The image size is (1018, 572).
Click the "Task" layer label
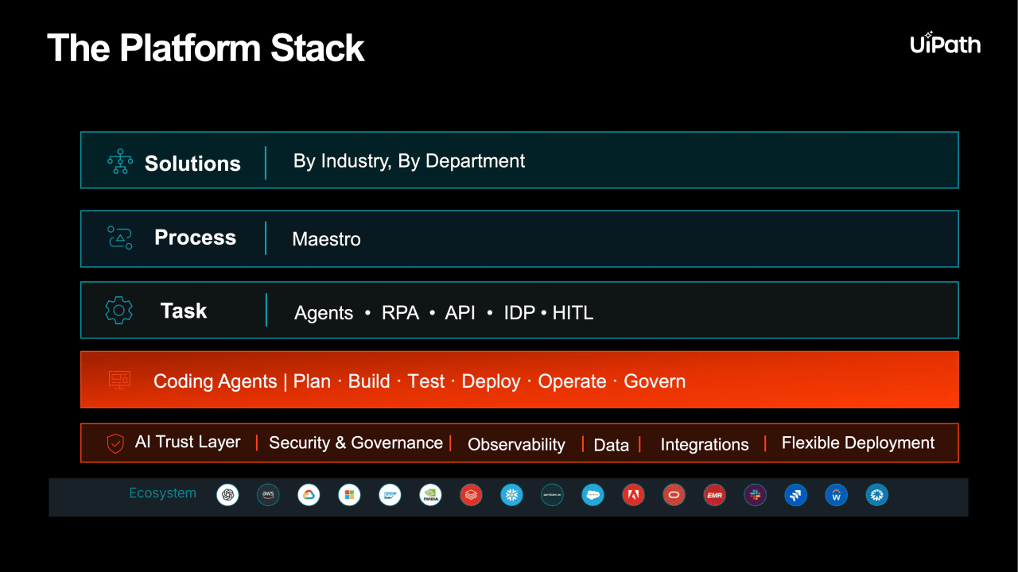184,311
